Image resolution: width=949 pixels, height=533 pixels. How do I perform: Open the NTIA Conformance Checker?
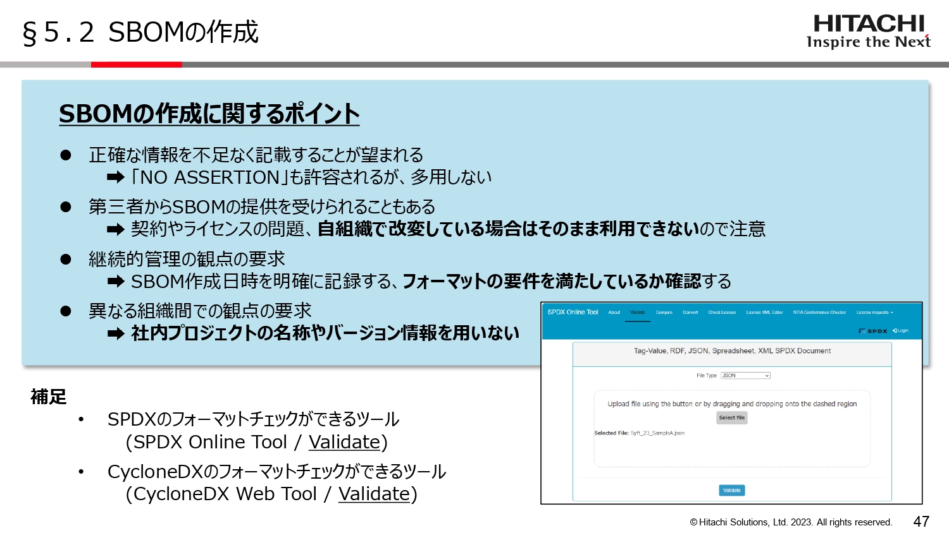coord(820,312)
